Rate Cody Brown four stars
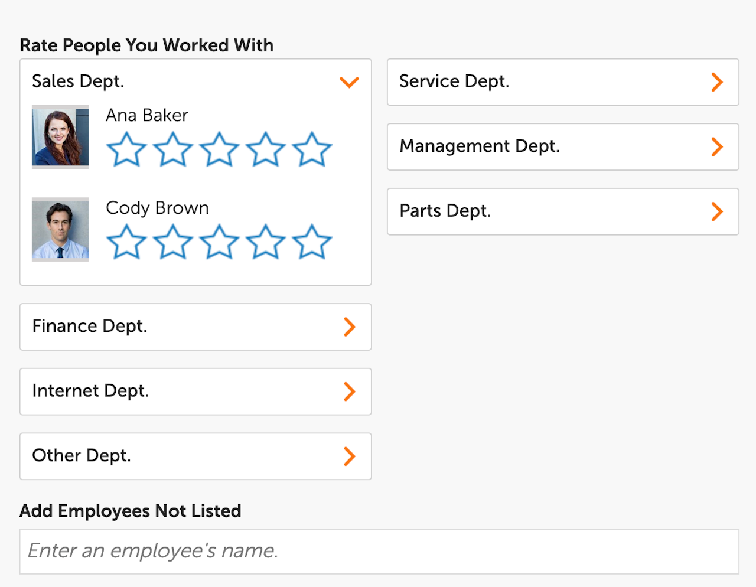Image resolution: width=756 pixels, height=587 pixels. click(266, 242)
